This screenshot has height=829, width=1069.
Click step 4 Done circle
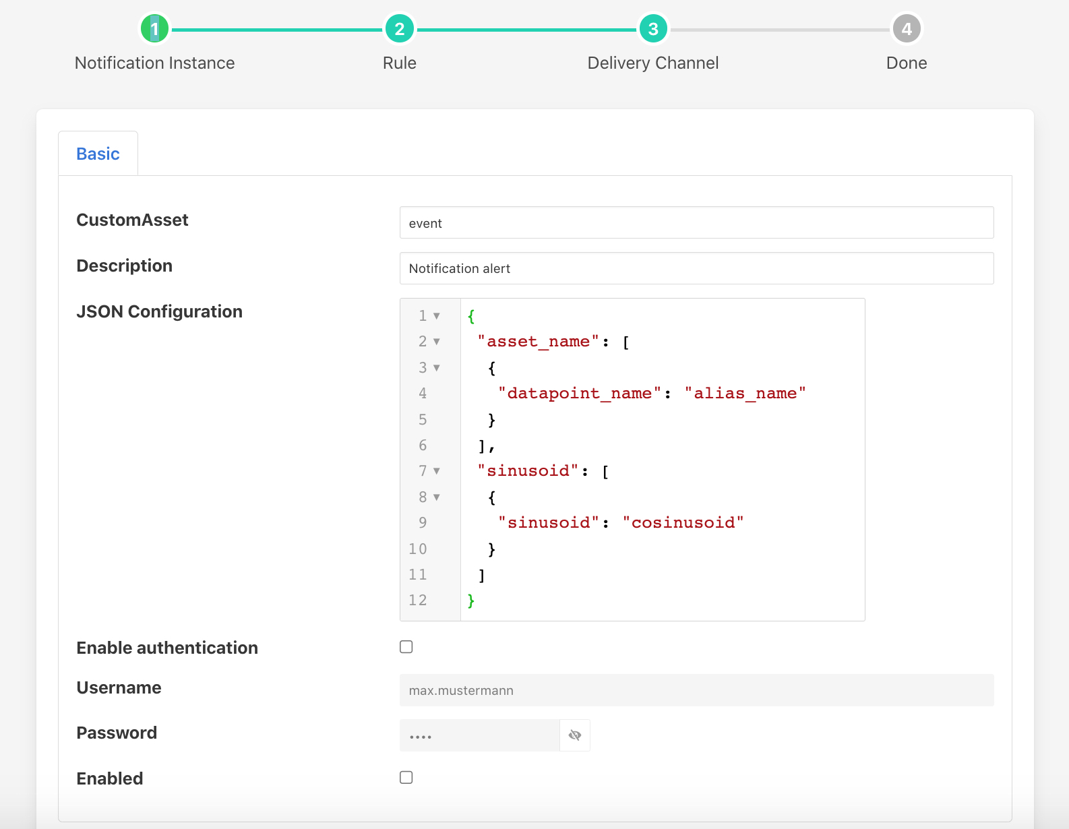[907, 29]
